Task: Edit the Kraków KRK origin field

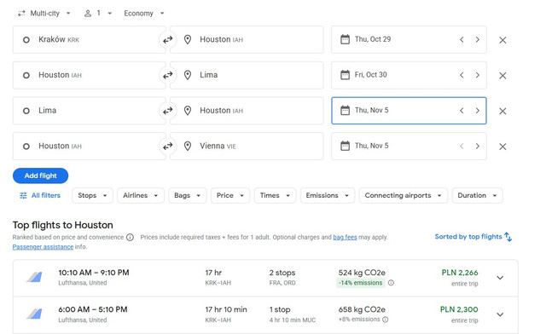Action: pyautogui.click(x=89, y=40)
